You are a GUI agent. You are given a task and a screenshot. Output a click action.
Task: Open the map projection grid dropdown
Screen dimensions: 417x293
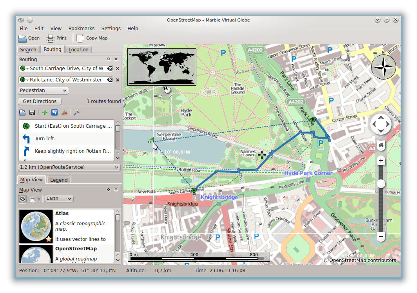pyautogui.click(x=35, y=199)
